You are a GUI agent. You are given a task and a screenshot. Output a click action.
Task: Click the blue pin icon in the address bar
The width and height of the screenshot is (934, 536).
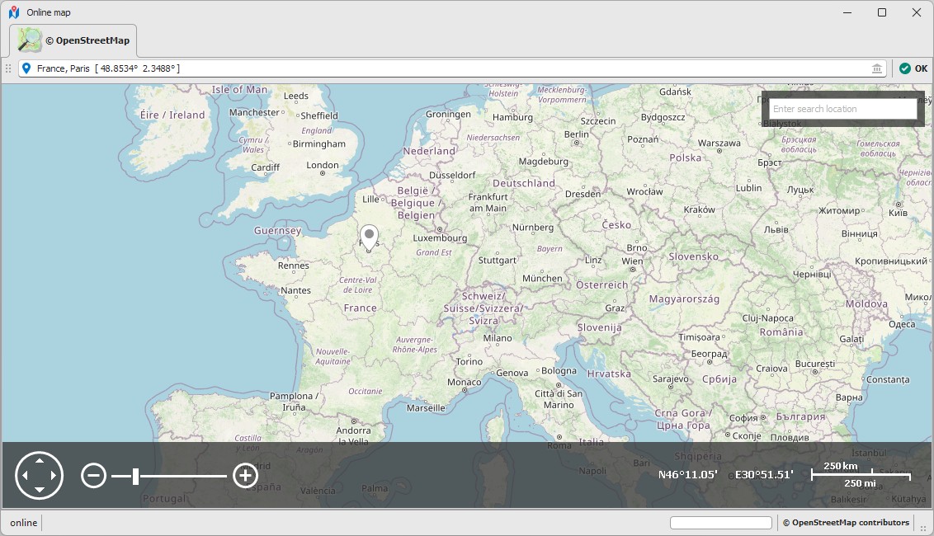point(26,68)
